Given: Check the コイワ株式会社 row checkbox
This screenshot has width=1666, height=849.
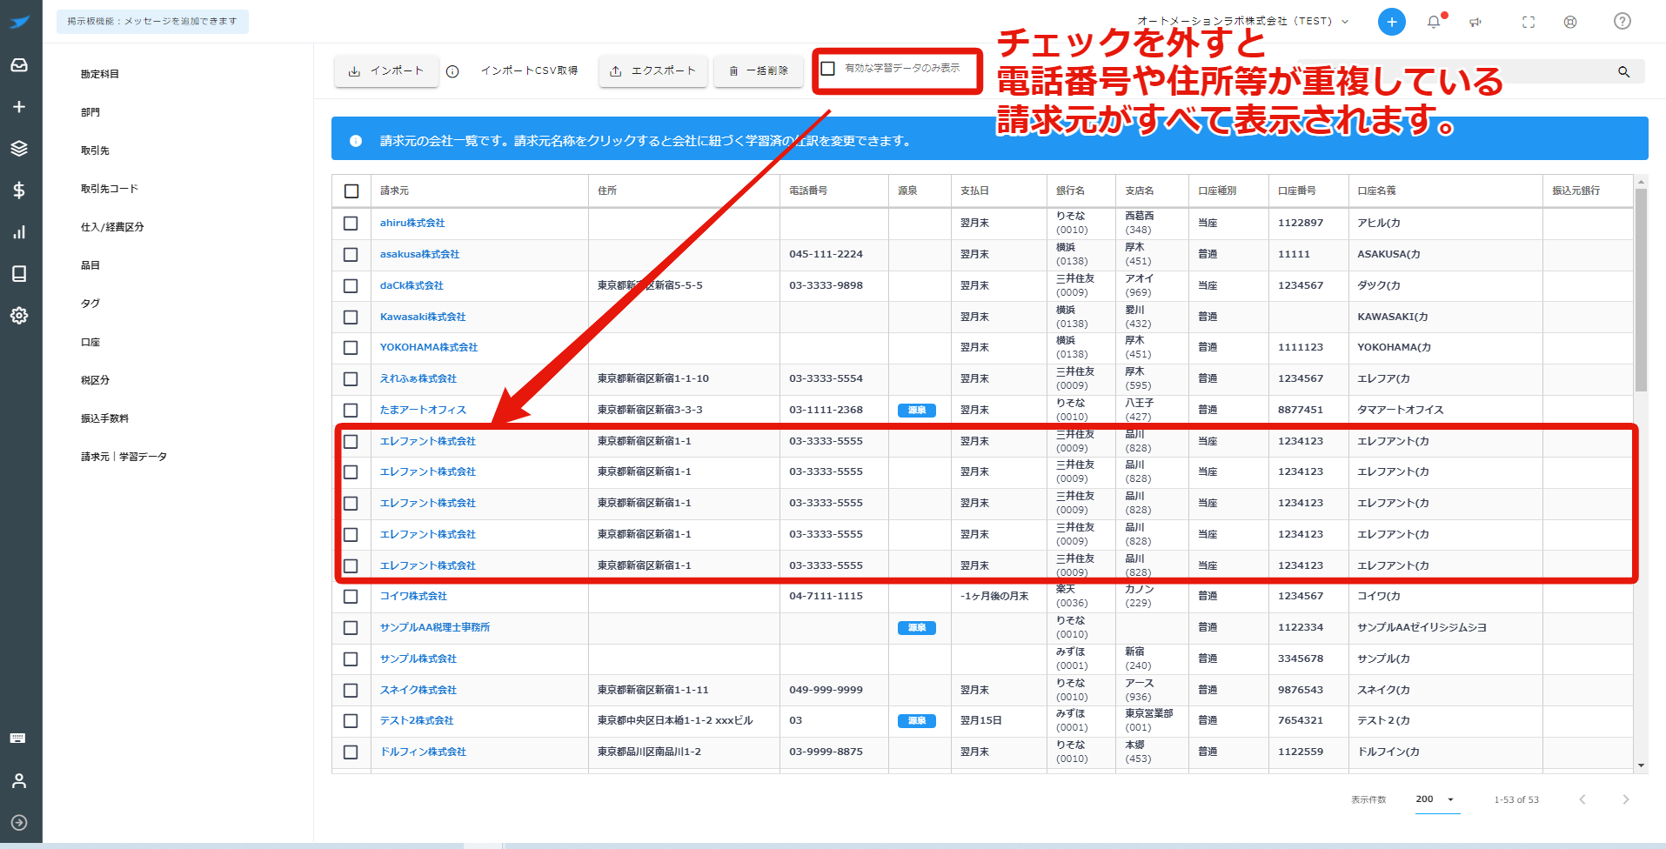Looking at the screenshot, I should pos(351,597).
